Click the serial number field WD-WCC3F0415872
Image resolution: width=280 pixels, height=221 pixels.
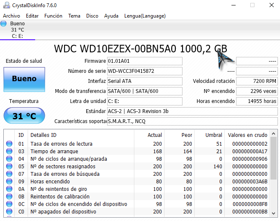pos(145,71)
